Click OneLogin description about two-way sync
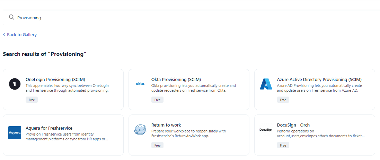380x160 pixels. (67, 88)
